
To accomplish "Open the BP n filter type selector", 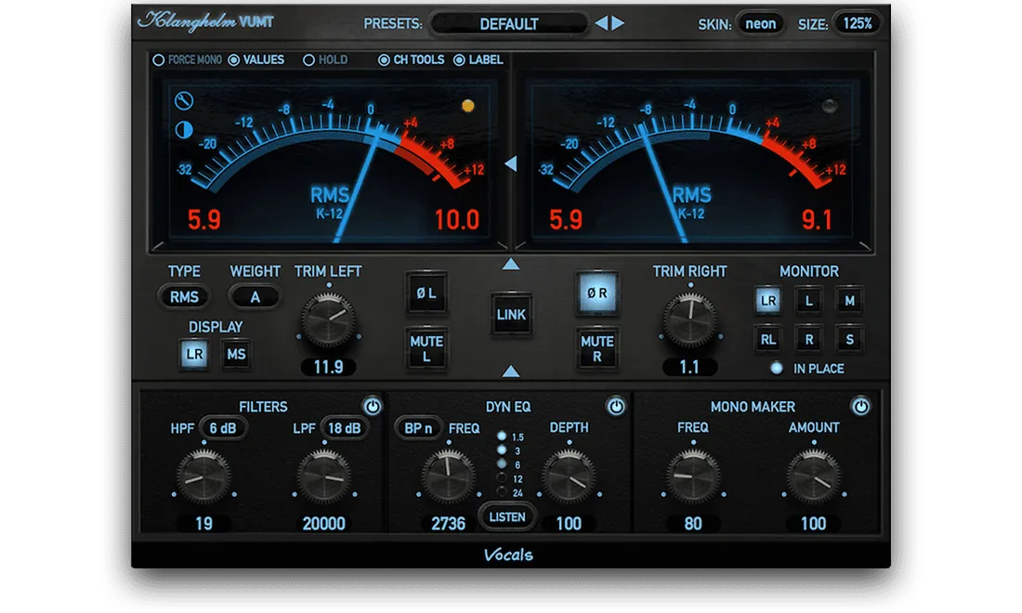I will point(418,428).
